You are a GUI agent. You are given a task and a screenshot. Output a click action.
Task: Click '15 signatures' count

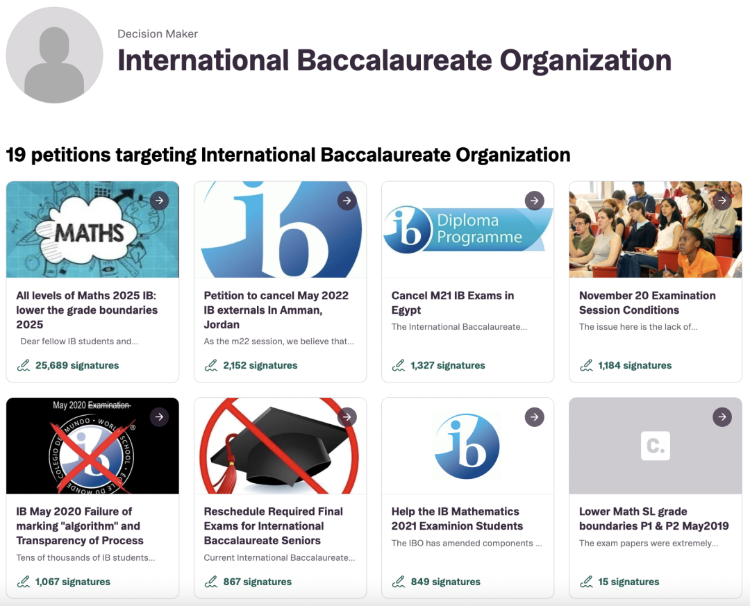pos(628,582)
